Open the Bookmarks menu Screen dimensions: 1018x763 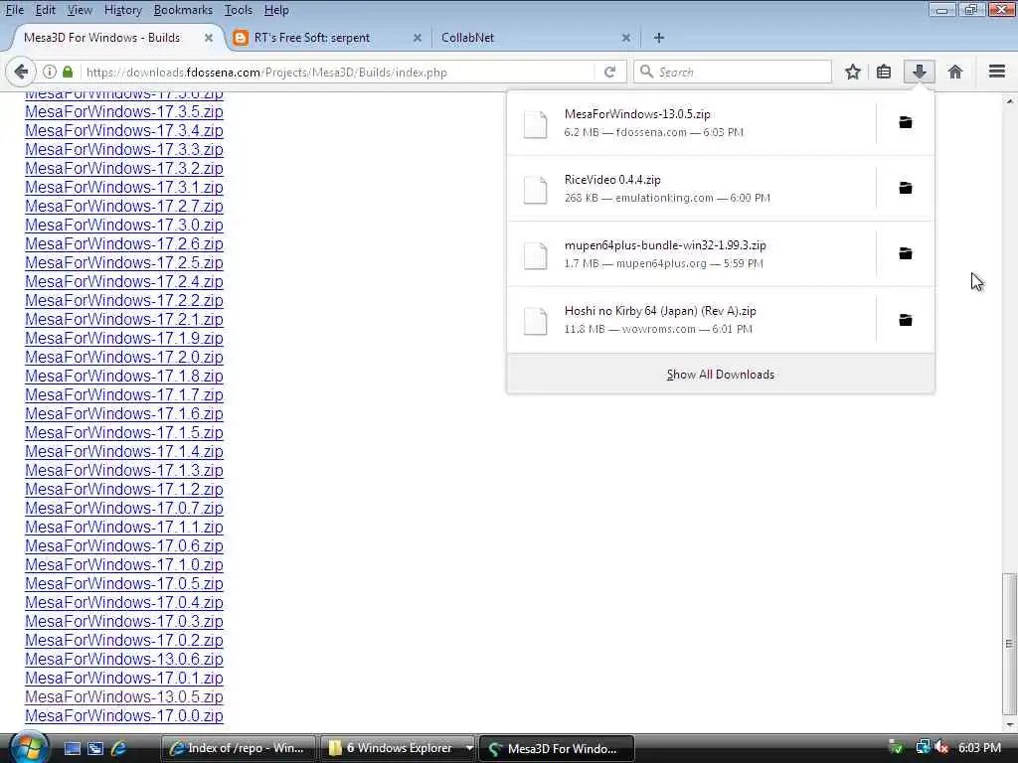pos(183,10)
